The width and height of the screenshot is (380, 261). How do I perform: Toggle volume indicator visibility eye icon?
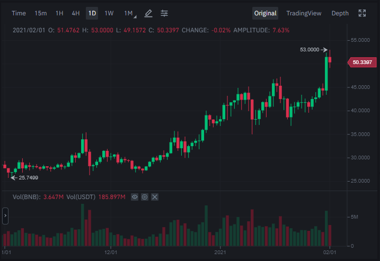pyautogui.click(x=135, y=197)
